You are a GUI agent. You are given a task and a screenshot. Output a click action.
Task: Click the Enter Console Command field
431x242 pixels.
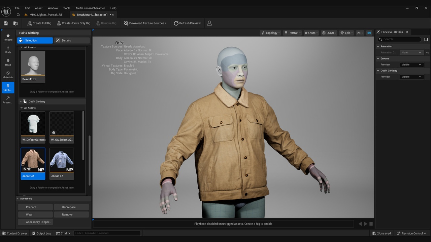tap(107, 233)
